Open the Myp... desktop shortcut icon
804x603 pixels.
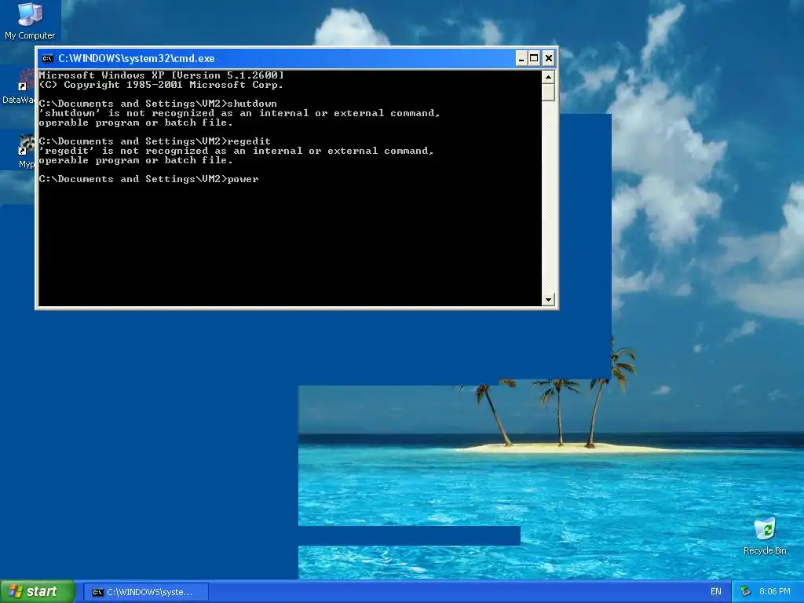click(x=26, y=152)
